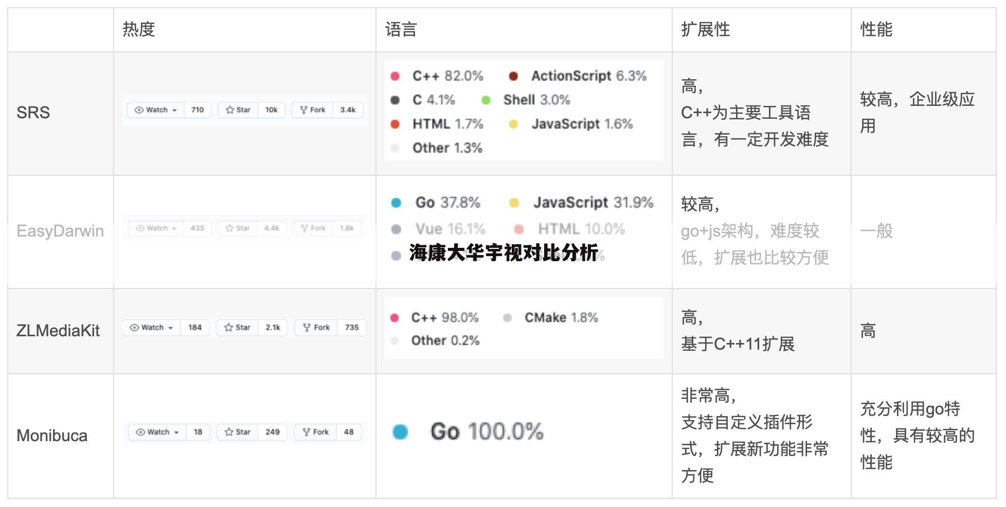Click the EasyDarwin fork count 1.8k
Viewport: 1006px width, 507px height.
click(347, 228)
